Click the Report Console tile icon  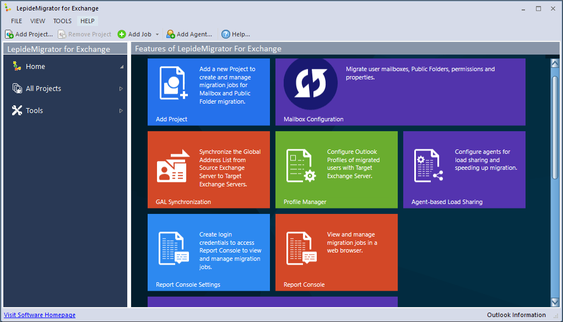pos(302,248)
